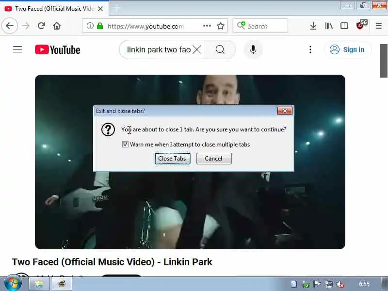This screenshot has width=388, height=291.
Task: Open YouTube guide hamburger menu
Action: point(17,49)
